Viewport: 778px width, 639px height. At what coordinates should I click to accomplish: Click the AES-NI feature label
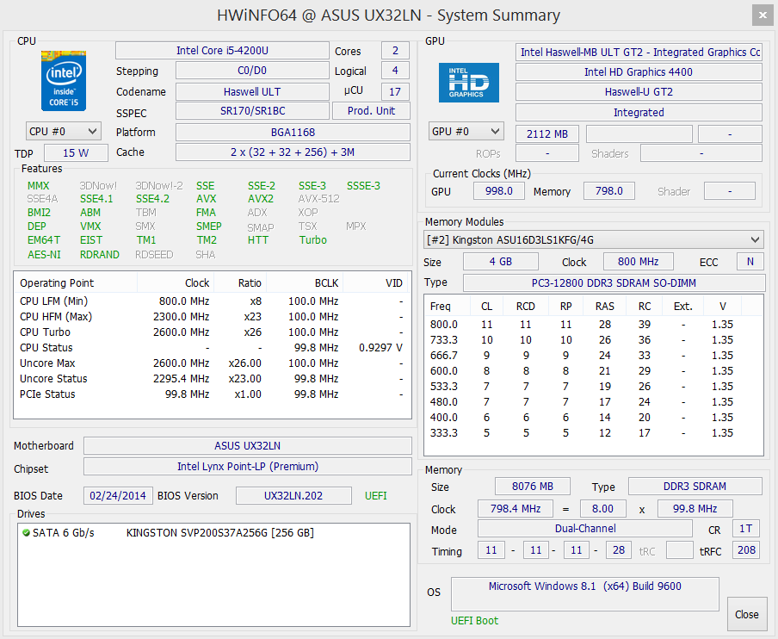44,255
